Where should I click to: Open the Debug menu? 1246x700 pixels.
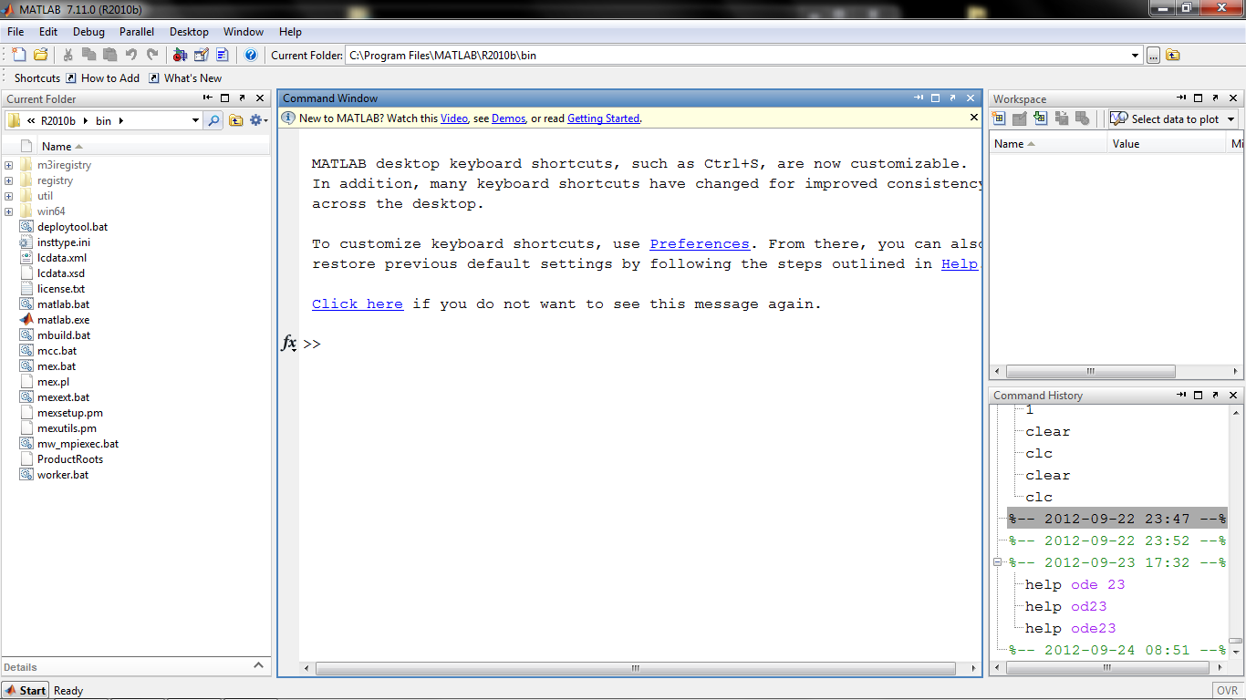point(88,32)
